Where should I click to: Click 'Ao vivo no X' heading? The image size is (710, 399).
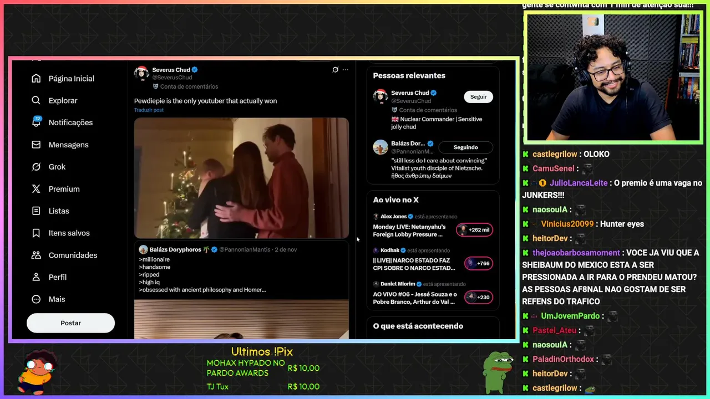click(x=395, y=200)
